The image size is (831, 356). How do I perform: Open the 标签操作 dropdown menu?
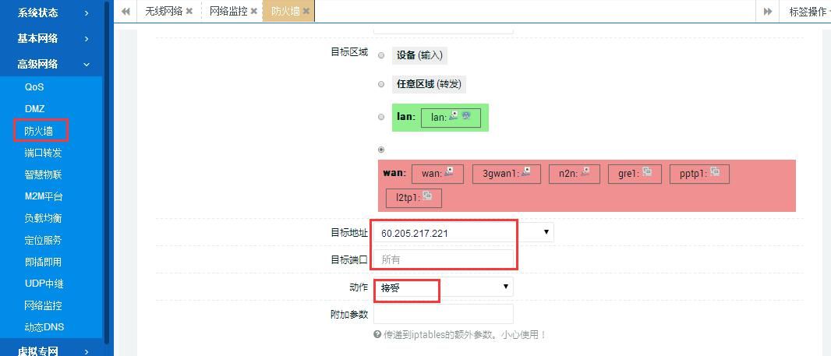(808, 12)
